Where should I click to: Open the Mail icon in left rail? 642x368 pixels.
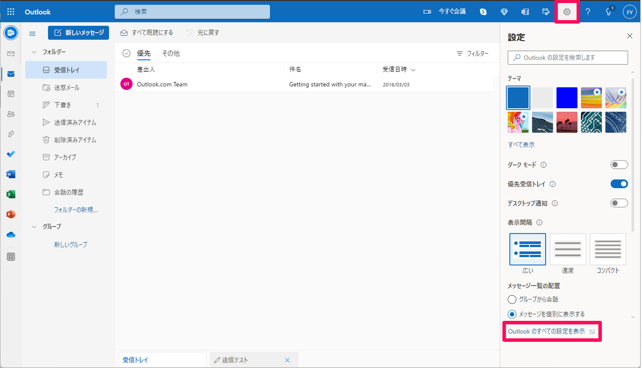coord(11,74)
